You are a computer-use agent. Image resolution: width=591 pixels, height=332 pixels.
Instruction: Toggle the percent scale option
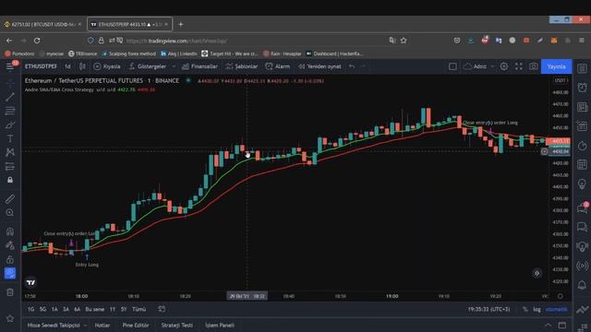pyautogui.click(x=525, y=310)
